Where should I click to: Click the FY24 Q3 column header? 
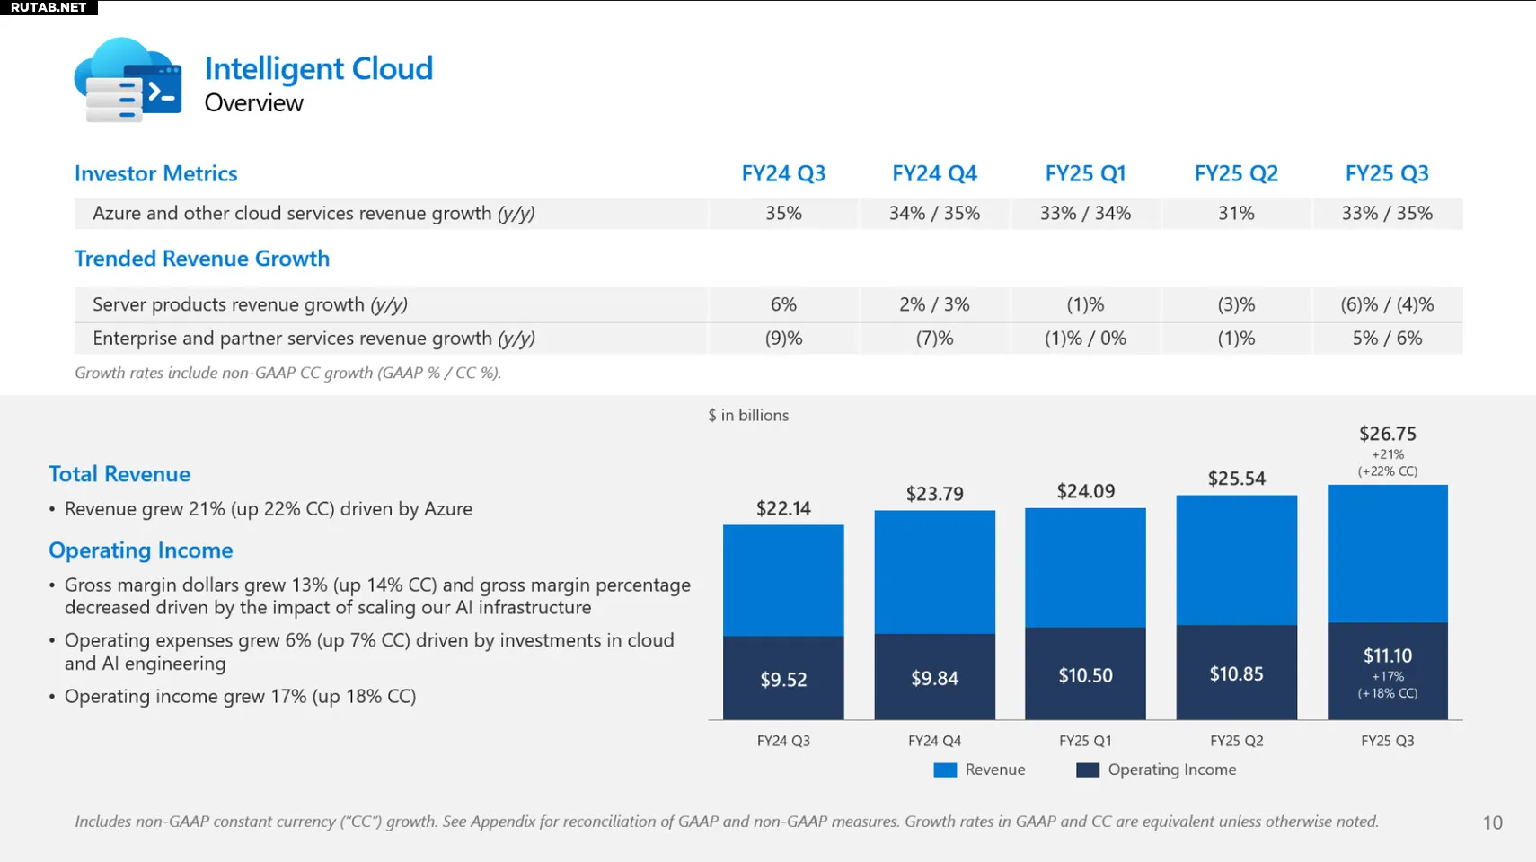click(783, 173)
